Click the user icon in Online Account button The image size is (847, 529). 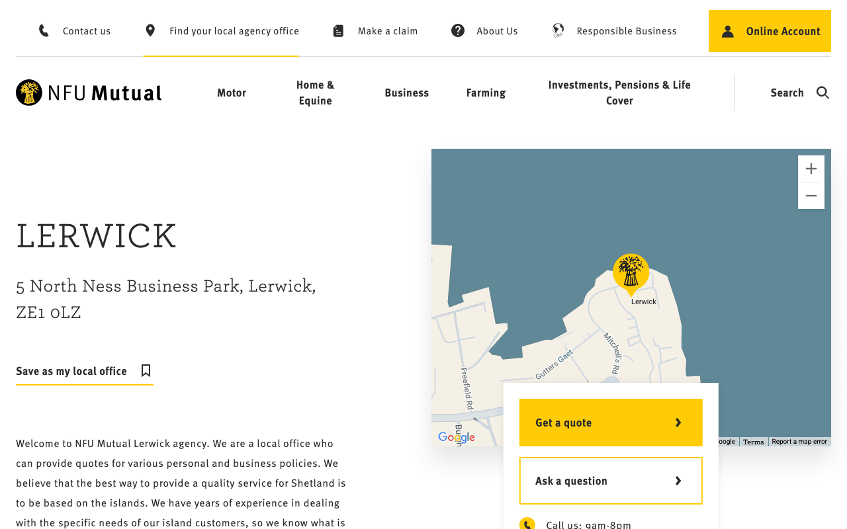point(728,31)
